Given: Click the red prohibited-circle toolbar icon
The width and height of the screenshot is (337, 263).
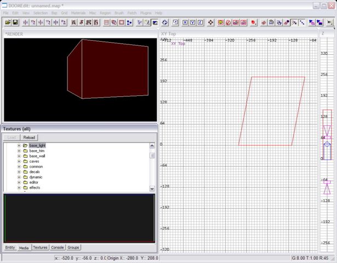Looking at the screenshot, I should [229, 22].
